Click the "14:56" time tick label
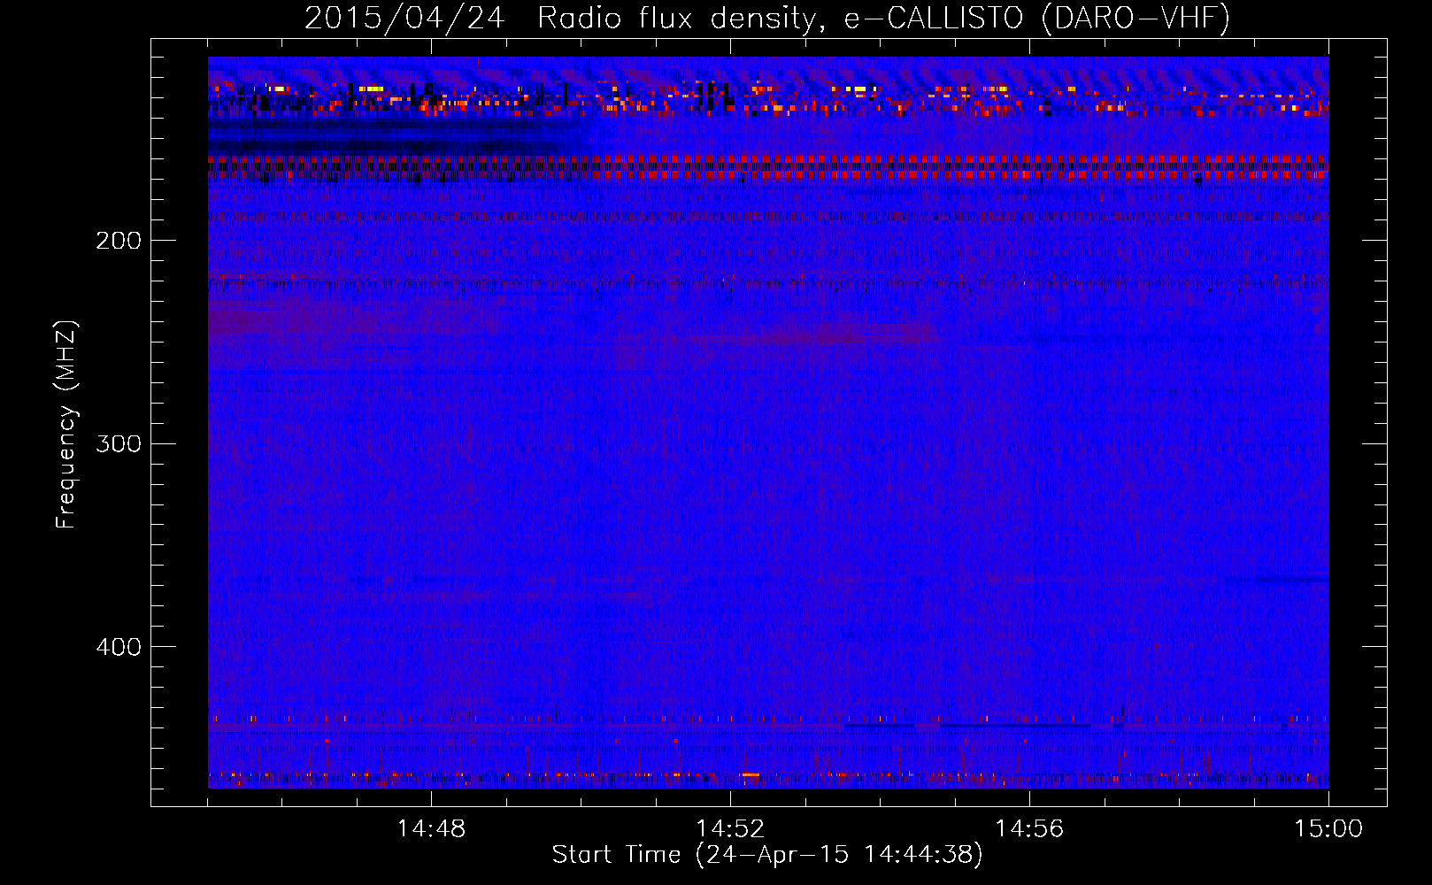This screenshot has height=885, width=1432. [x=1029, y=829]
